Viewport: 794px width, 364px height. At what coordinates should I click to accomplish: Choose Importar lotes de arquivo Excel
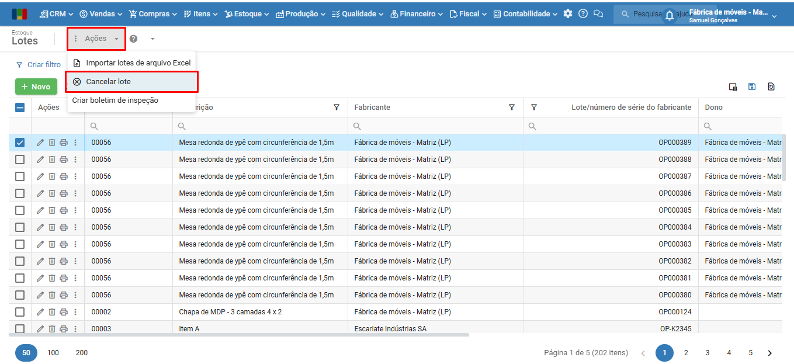click(138, 63)
